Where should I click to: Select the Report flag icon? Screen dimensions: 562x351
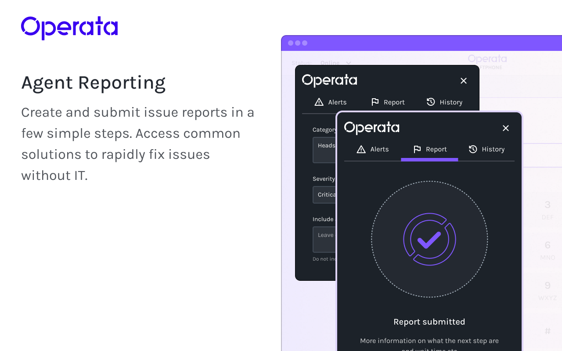(x=418, y=149)
